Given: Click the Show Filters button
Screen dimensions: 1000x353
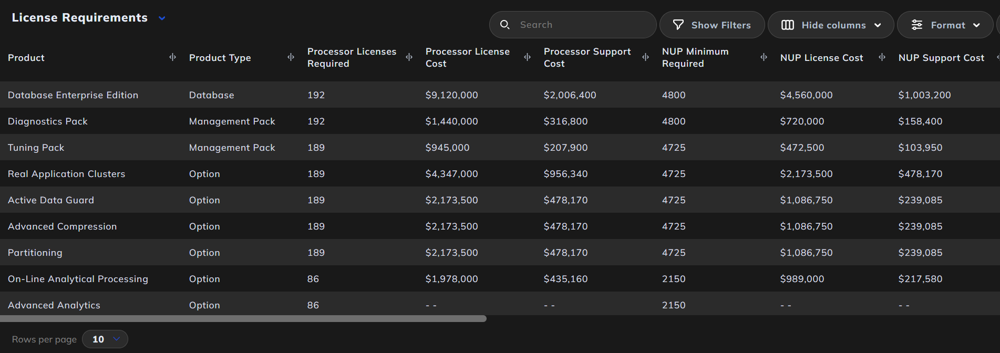Looking at the screenshot, I should [712, 25].
